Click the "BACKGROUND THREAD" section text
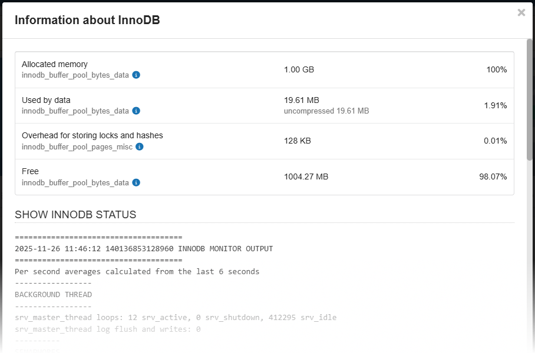The width and height of the screenshot is (535, 353). (x=53, y=294)
